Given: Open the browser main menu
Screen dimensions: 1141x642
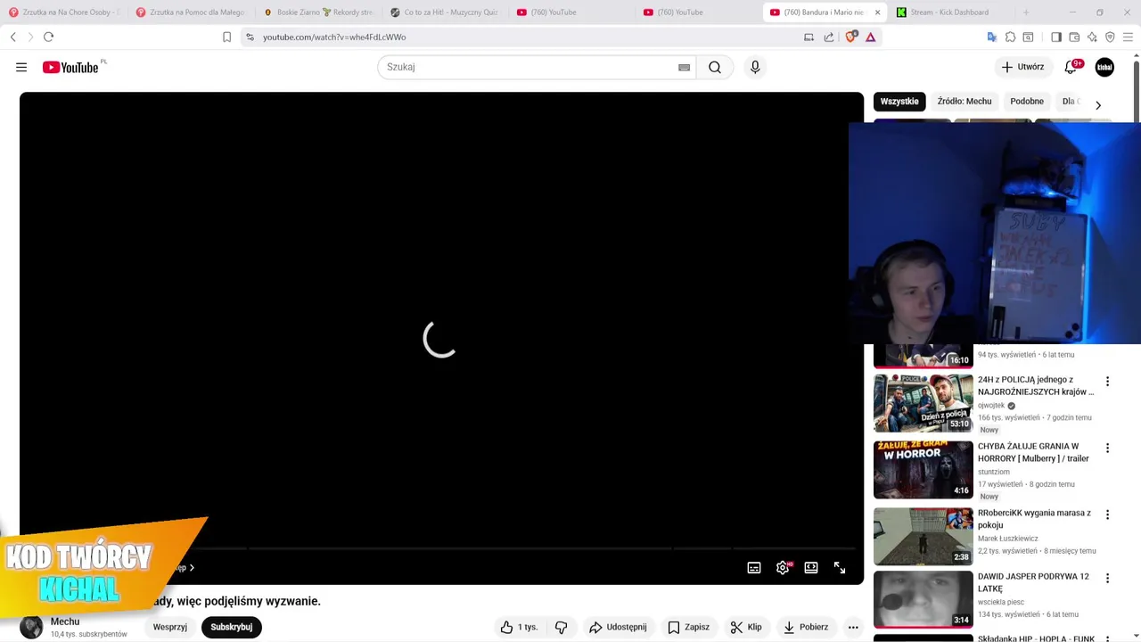Looking at the screenshot, I should click(1128, 37).
